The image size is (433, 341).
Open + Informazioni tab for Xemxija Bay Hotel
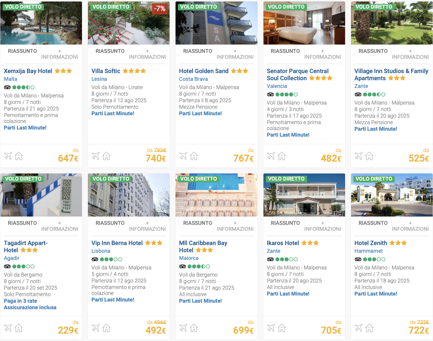pos(60,54)
